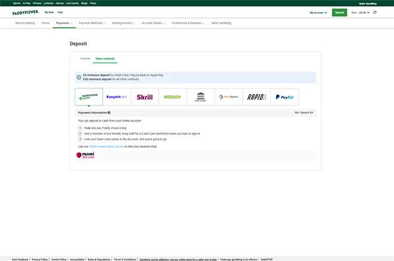Pick the Neteller payment tile
This screenshot has height=261, width=394.
173,97
